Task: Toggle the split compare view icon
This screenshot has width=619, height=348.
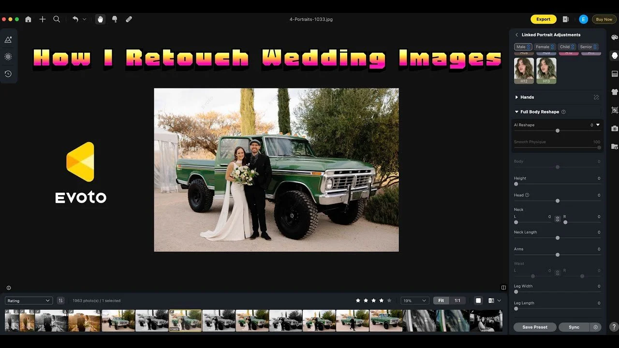Action: click(x=503, y=288)
